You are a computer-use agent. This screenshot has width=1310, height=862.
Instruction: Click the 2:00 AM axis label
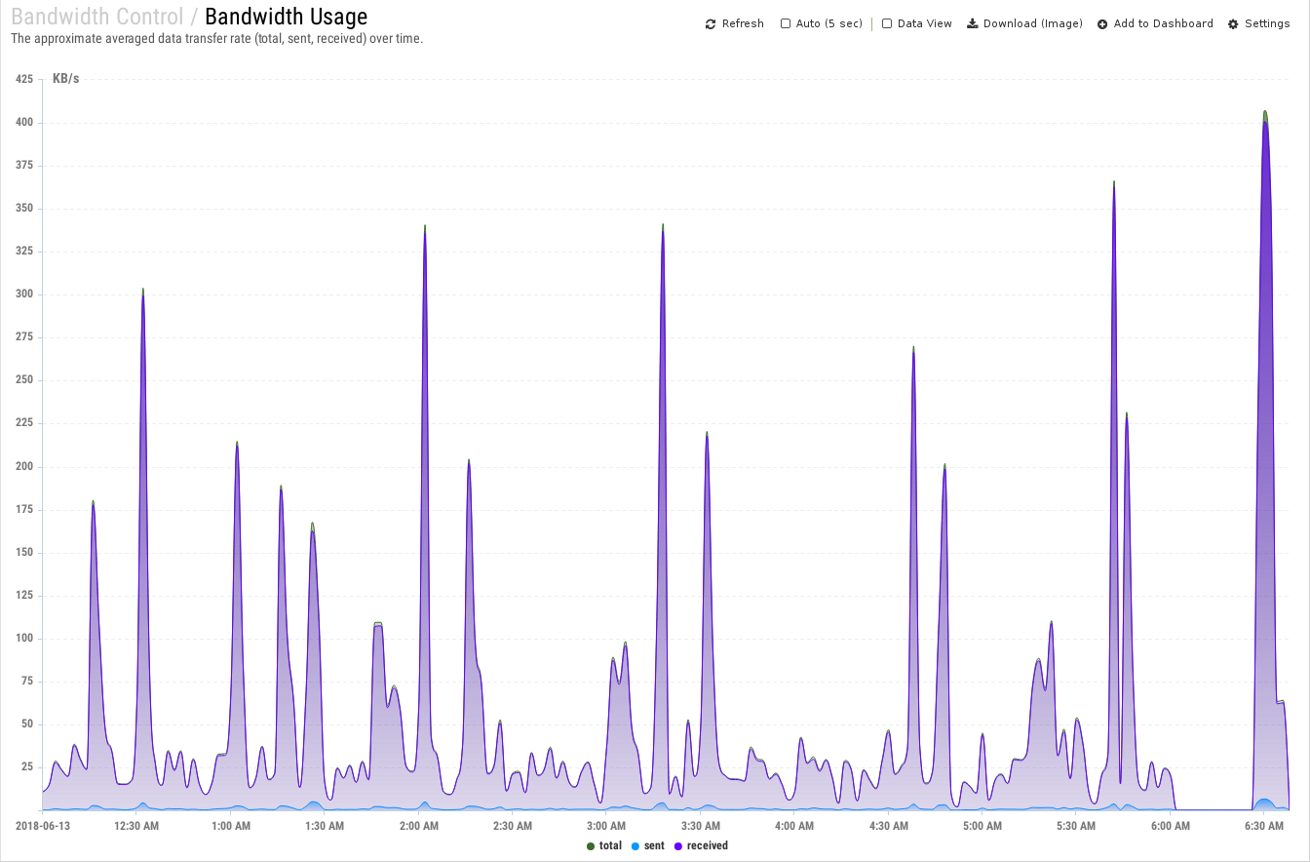tap(418, 826)
